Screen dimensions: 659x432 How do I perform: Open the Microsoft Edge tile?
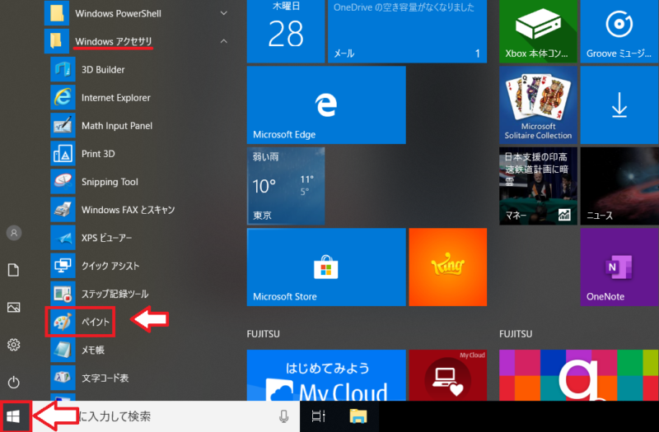(x=326, y=105)
